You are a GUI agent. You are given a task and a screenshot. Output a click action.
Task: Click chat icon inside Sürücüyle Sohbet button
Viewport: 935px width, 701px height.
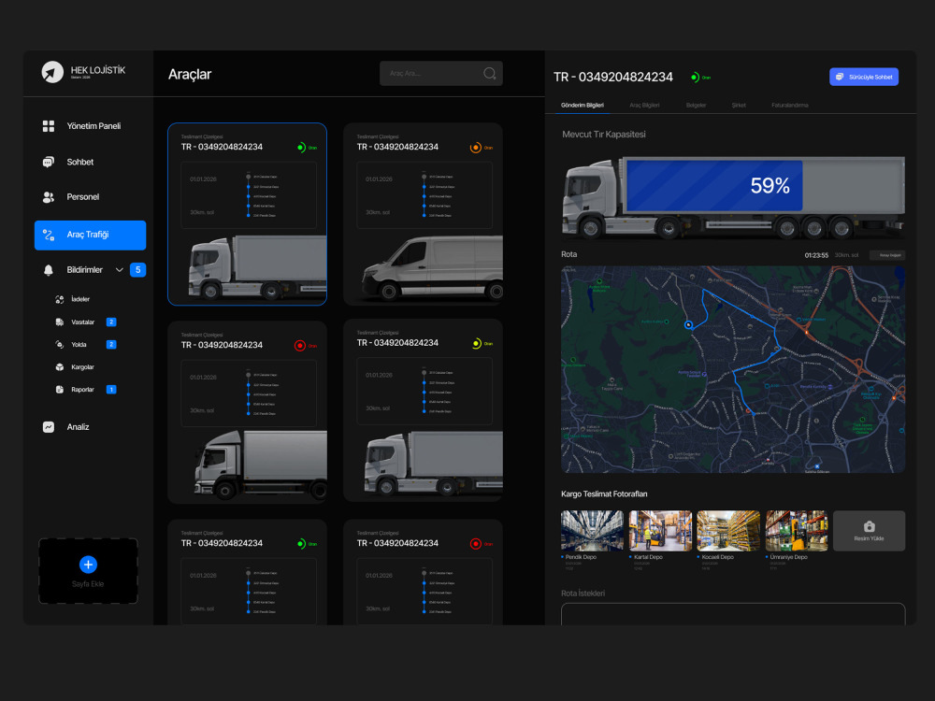(840, 77)
